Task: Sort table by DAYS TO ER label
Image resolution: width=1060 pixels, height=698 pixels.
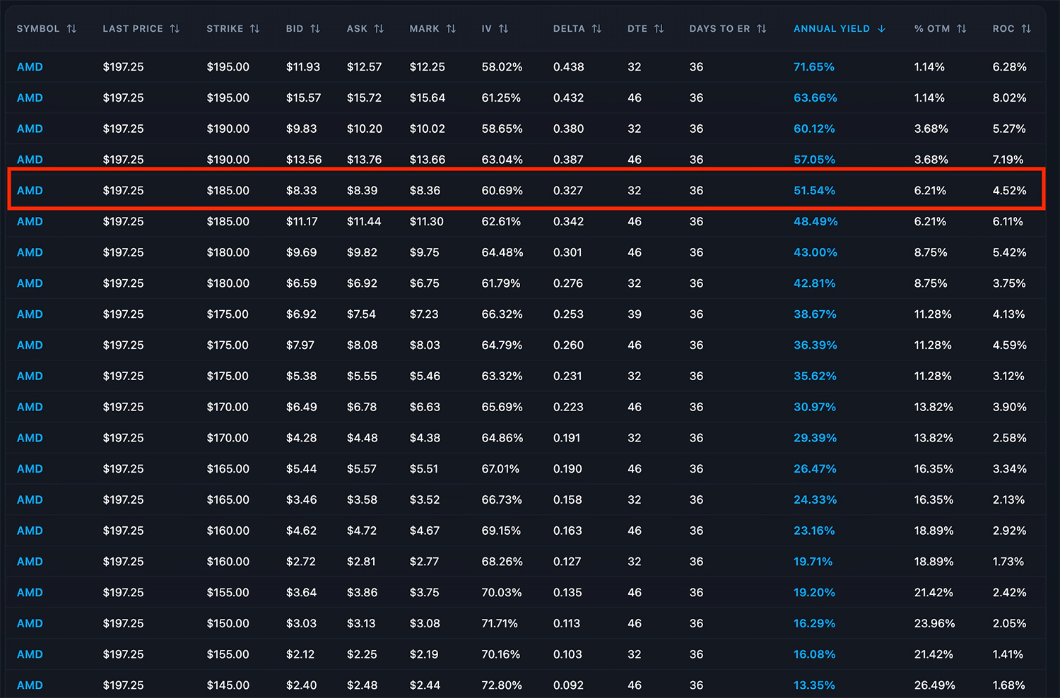Action: click(719, 29)
